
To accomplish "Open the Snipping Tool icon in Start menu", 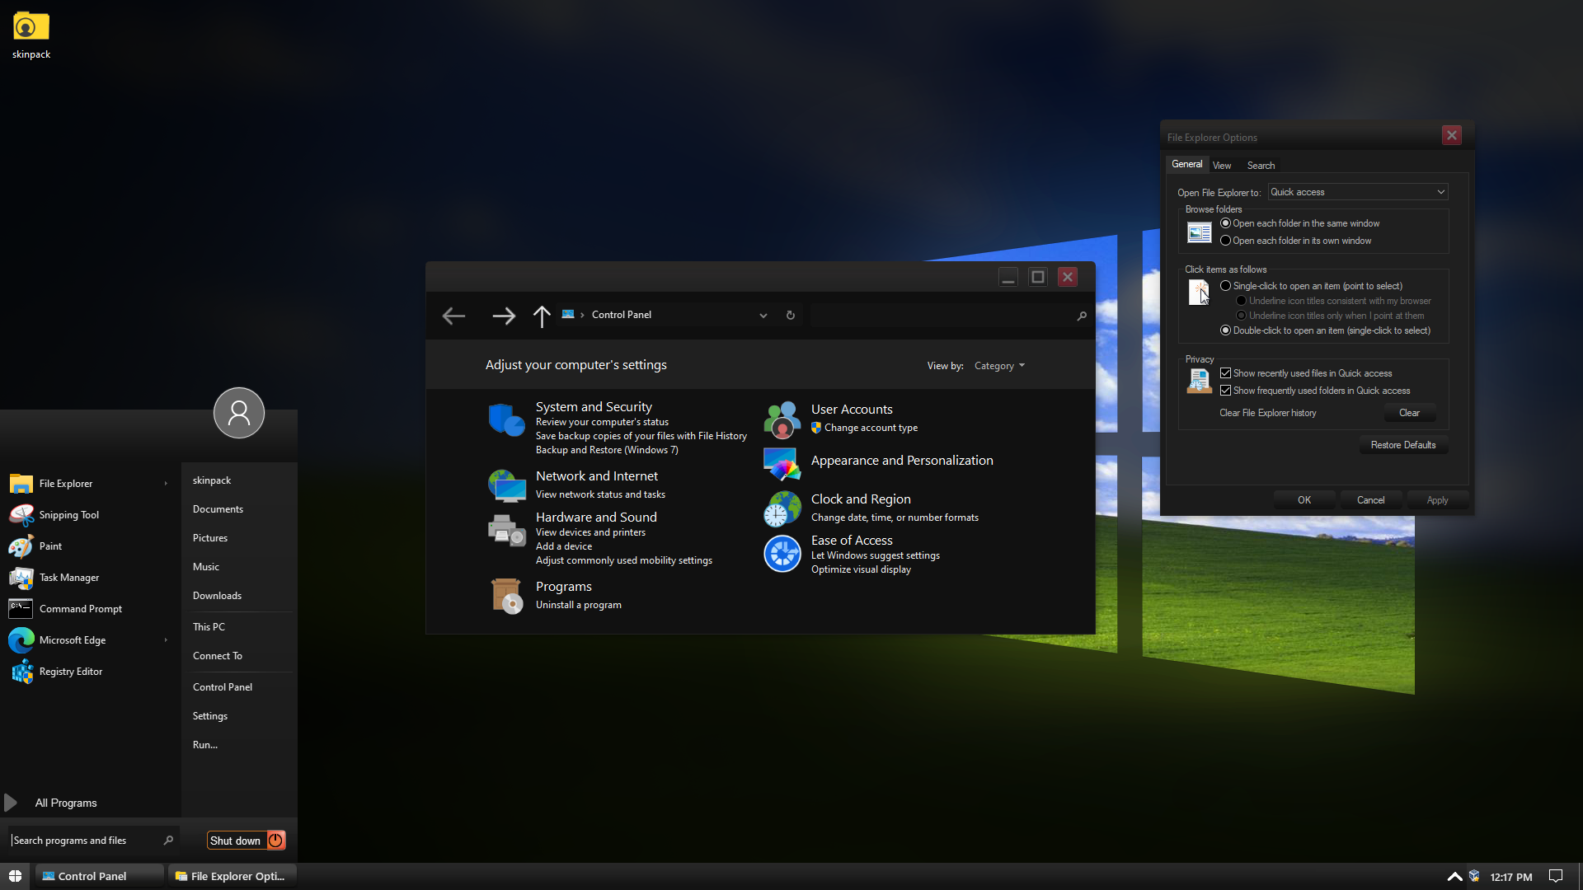I will pyautogui.click(x=21, y=515).
